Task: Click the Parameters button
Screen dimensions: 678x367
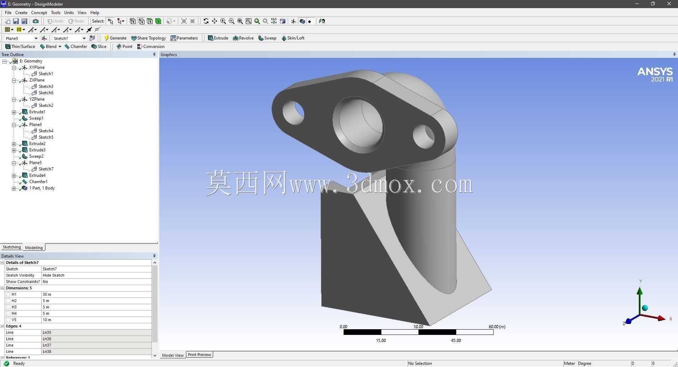Action: (x=184, y=38)
